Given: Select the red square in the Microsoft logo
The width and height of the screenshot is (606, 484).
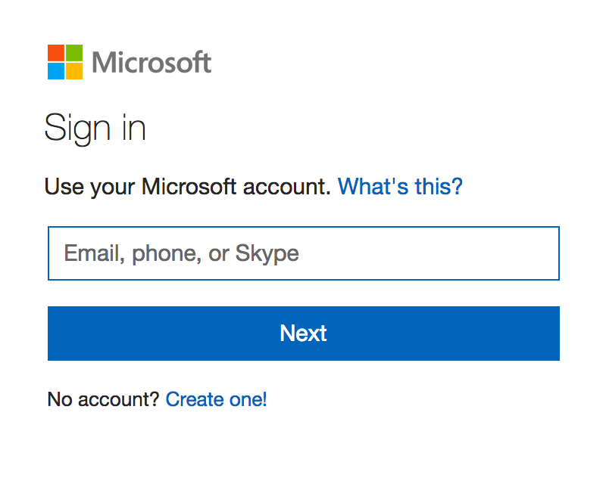Looking at the screenshot, I should [56, 52].
